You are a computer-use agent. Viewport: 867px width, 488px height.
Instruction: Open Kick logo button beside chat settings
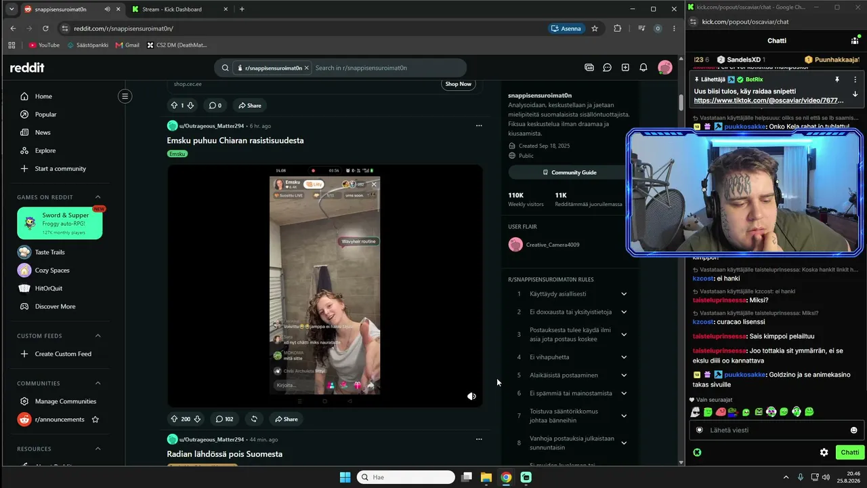697,452
